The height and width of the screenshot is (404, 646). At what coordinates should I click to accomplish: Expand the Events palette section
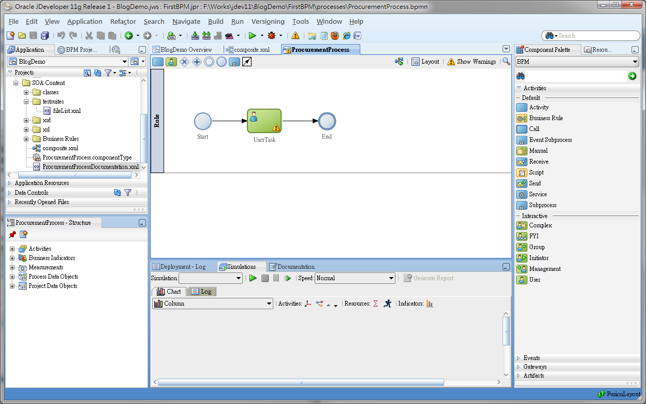click(x=519, y=358)
